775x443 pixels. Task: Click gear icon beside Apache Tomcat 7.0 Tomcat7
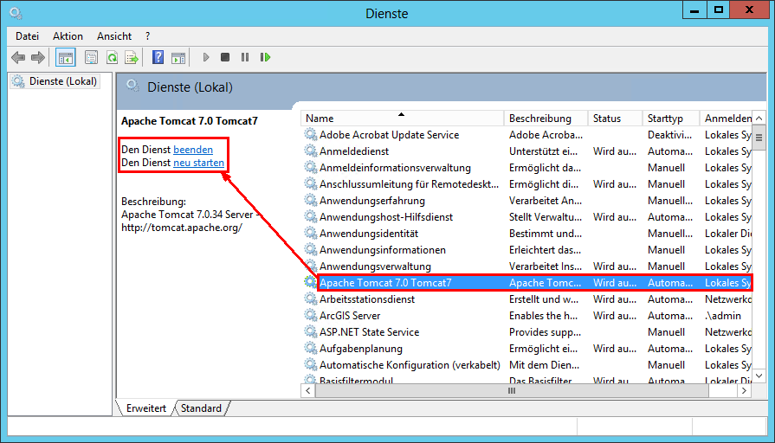310,282
